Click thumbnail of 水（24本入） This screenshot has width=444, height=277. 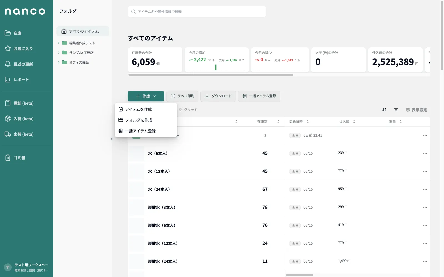tap(136, 189)
